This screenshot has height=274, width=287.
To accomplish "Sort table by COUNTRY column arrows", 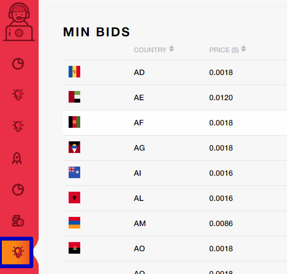I will pyautogui.click(x=172, y=49).
